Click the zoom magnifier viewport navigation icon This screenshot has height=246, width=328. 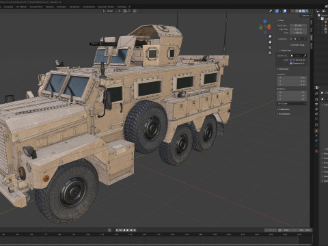coord(270,36)
